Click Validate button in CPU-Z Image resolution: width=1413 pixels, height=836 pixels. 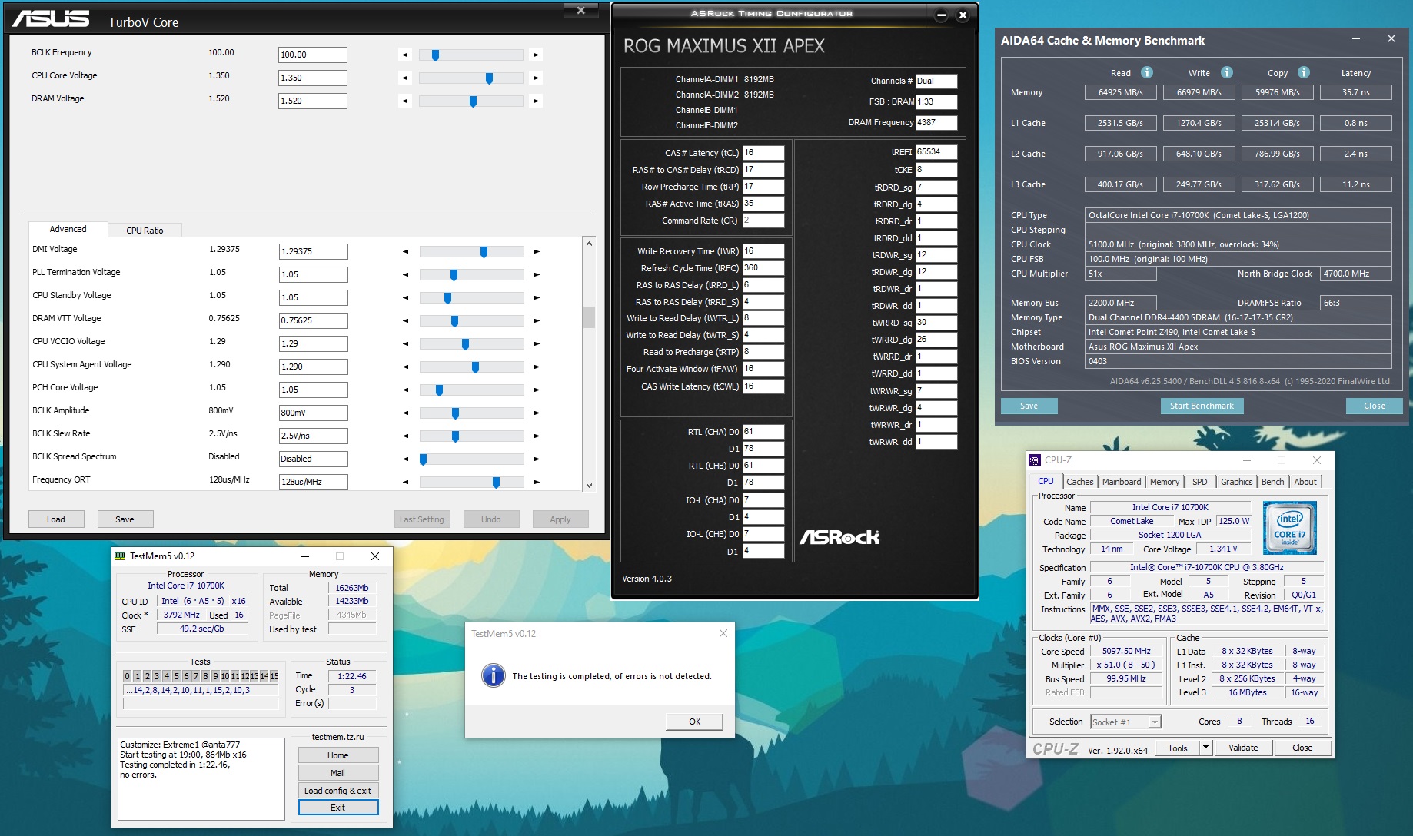tap(1243, 748)
